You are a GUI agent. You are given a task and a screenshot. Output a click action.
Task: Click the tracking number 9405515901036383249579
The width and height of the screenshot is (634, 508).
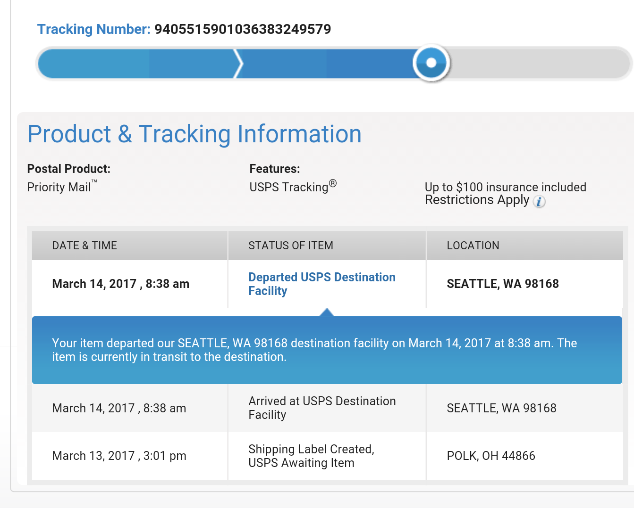click(x=243, y=29)
